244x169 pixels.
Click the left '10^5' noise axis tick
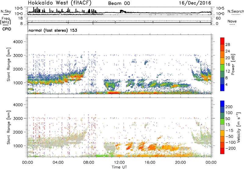[19, 8]
